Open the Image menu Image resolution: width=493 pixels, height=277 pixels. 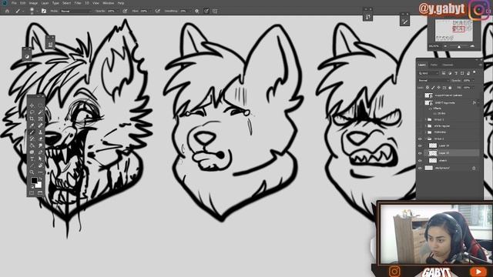[33, 3]
